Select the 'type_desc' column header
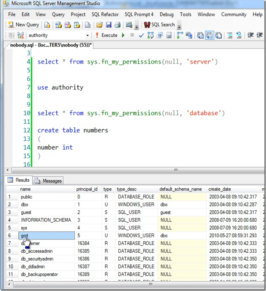This screenshot has height=291, width=266. (136, 189)
